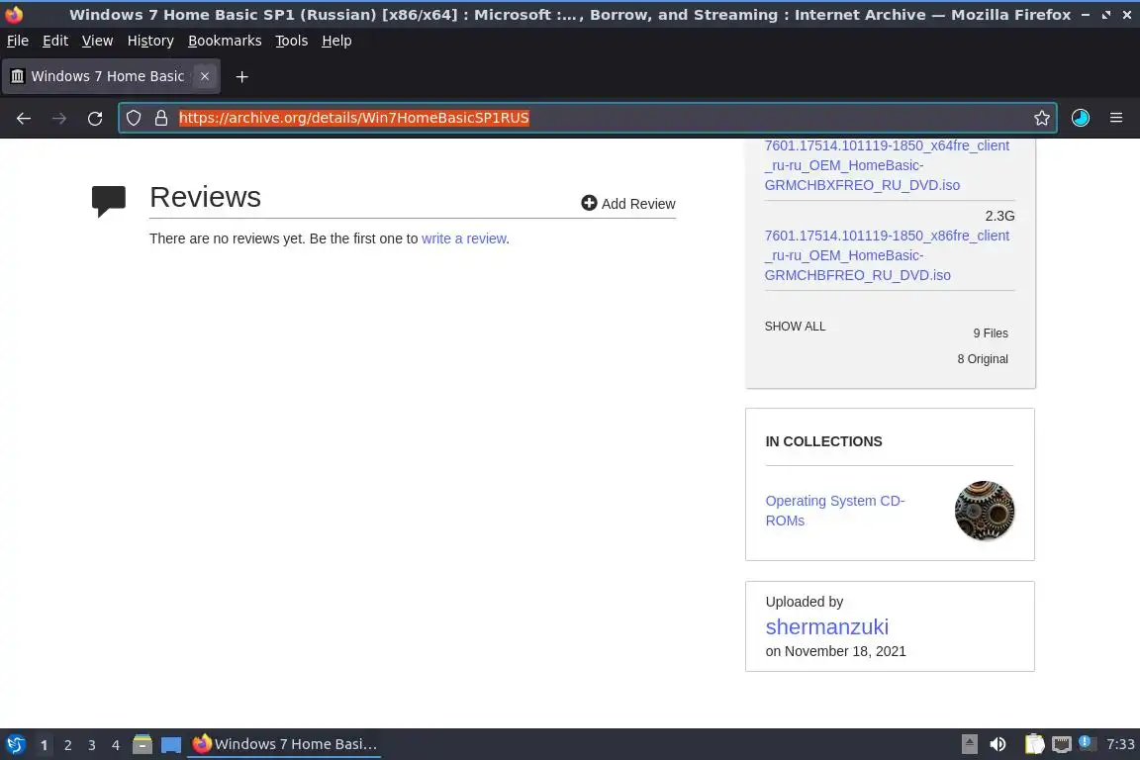Viewport: 1140px width, 760px height.
Task: Download the x64fre HomeBasic ISO file
Action: [887, 165]
